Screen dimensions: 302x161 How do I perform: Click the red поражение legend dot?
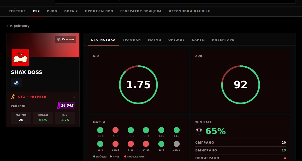tap(125, 156)
